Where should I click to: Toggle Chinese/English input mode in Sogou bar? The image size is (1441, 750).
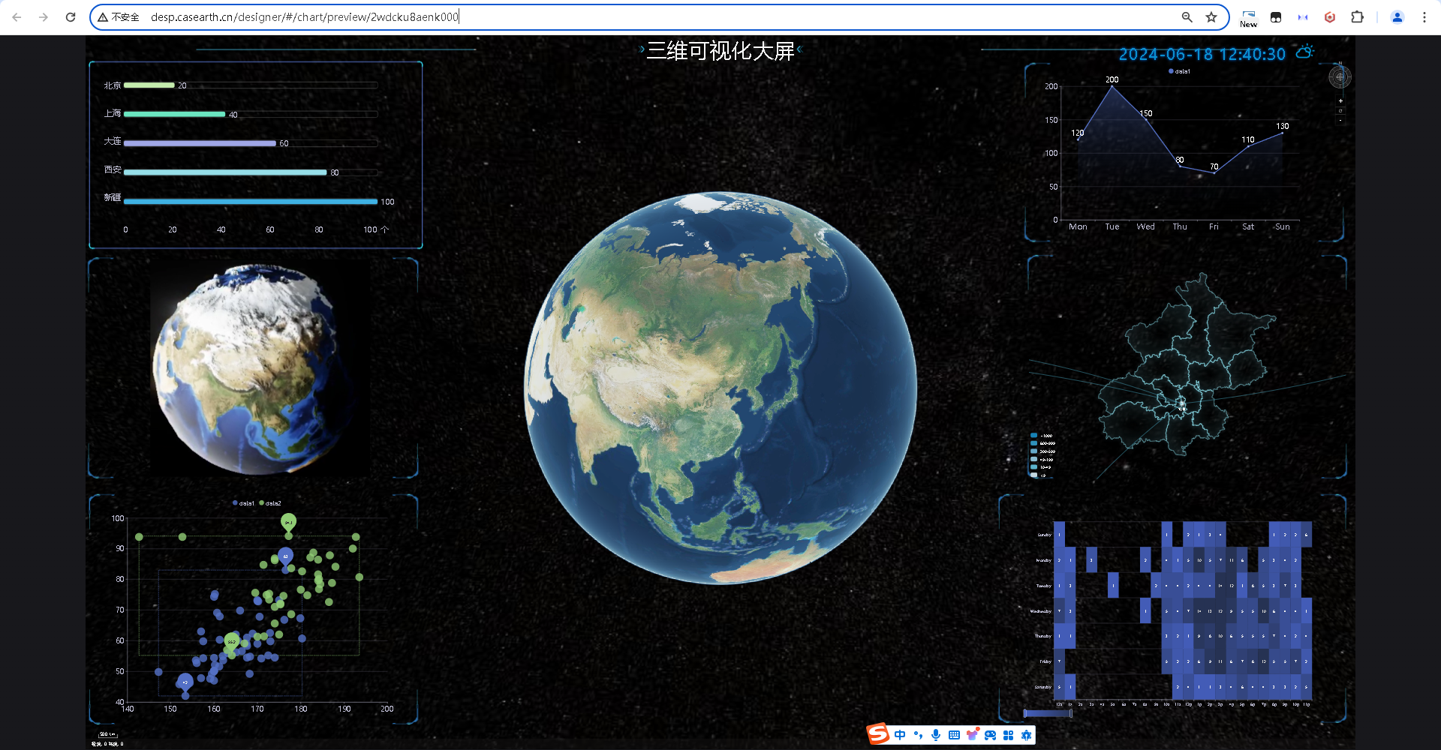coord(900,735)
